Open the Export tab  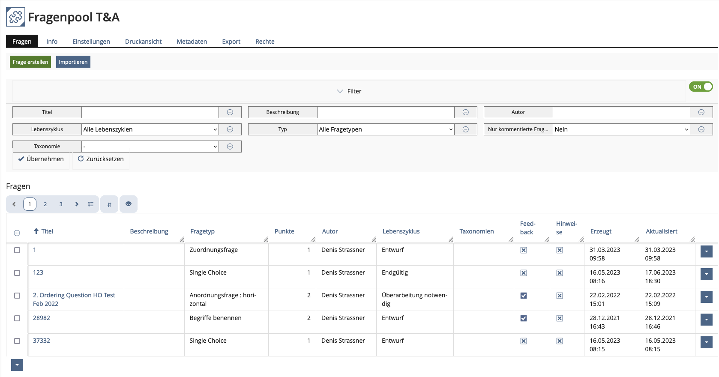[x=231, y=42]
